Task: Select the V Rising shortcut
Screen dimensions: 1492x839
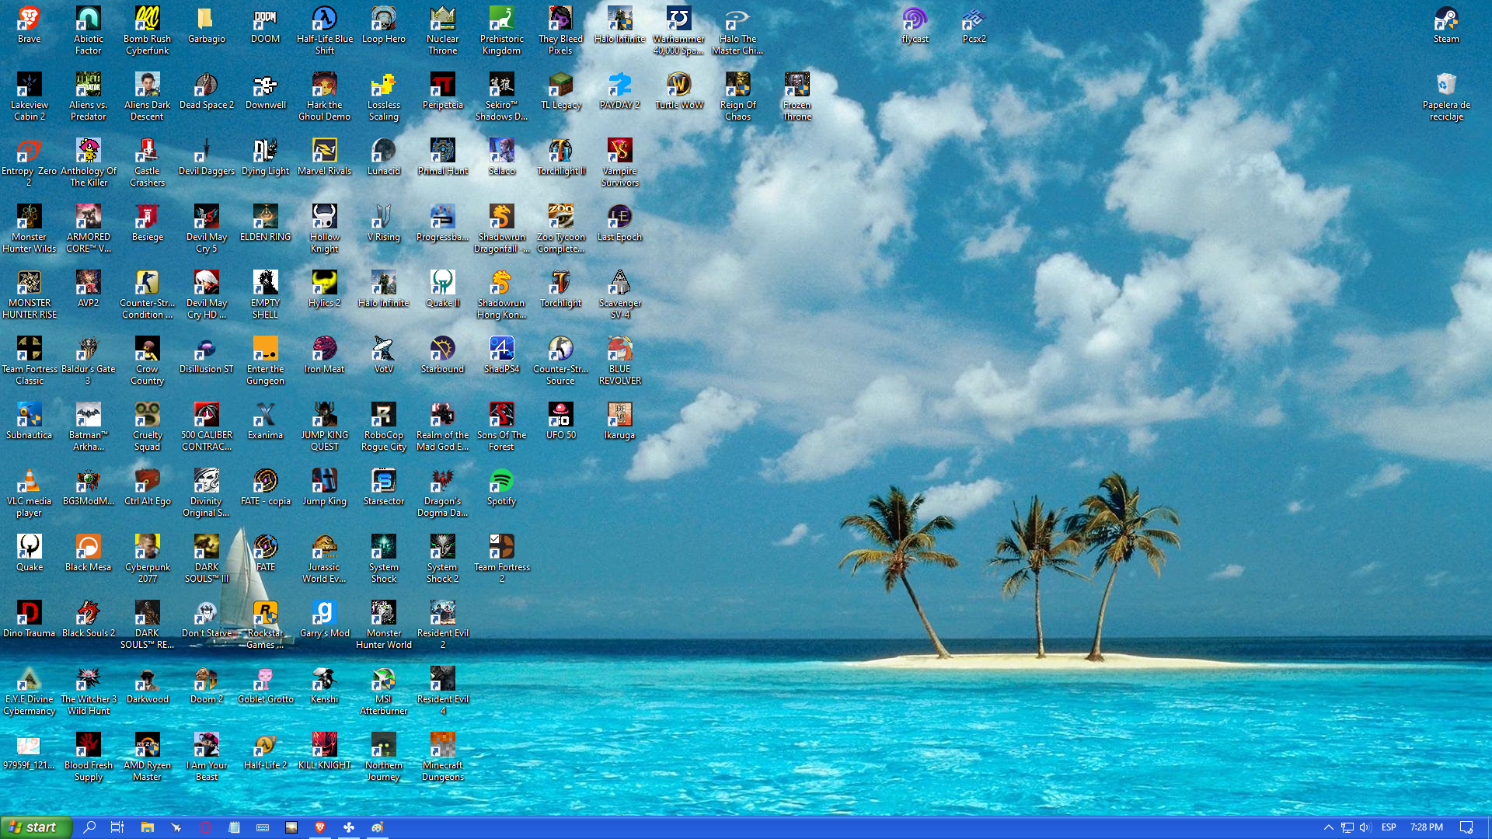Action: 384,223
